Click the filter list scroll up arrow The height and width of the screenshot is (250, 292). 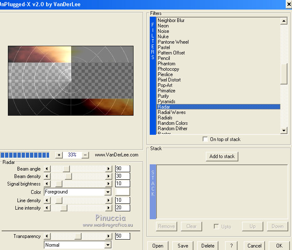(284, 21)
